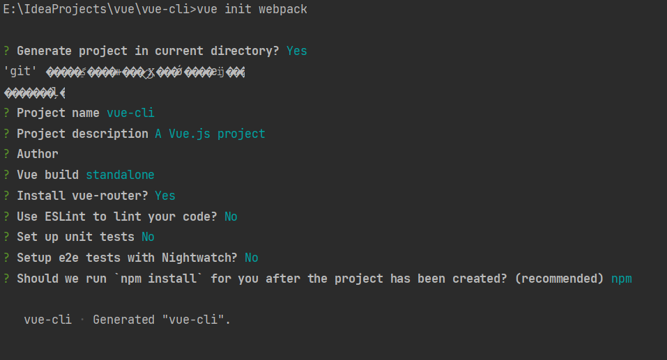667x360 pixels.
Task: Click the 'git' error text
Action: [20, 71]
